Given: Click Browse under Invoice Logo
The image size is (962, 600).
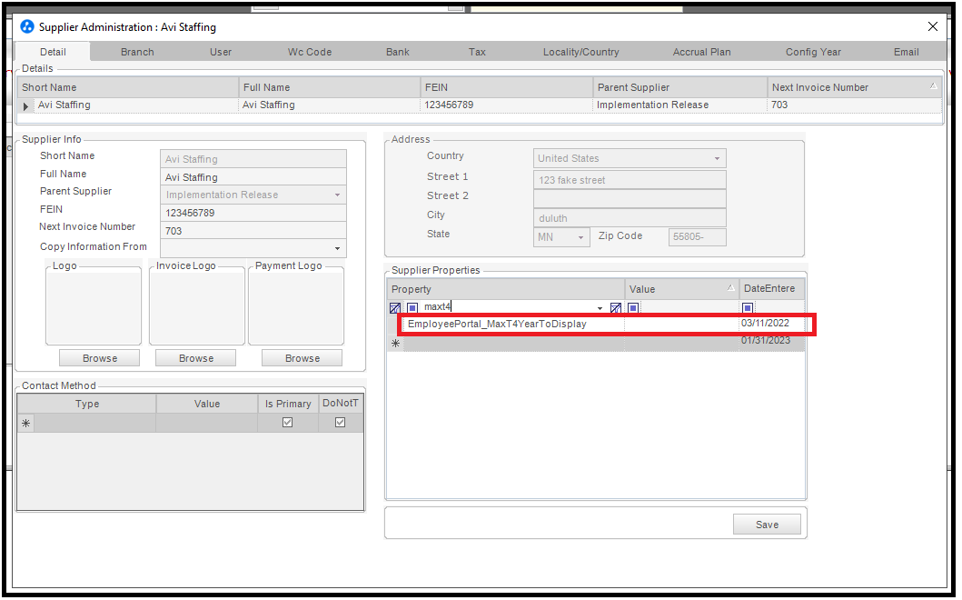Looking at the screenshot, I should click(195, 358).
